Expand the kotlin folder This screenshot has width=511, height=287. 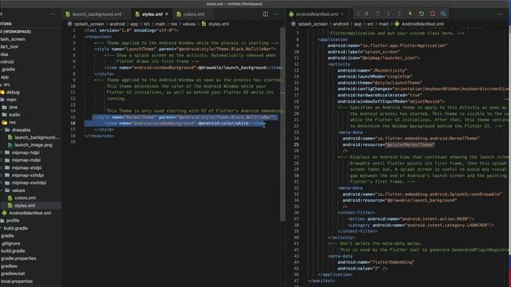14,115
